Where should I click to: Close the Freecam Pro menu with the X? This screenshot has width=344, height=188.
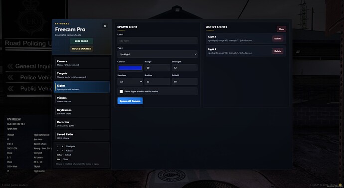pyautogui.click(x=105, y=25)
